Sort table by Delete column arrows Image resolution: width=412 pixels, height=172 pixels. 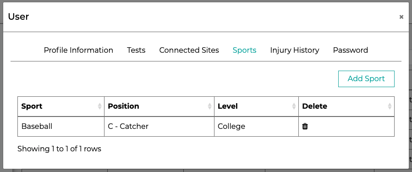click(390, 106)
